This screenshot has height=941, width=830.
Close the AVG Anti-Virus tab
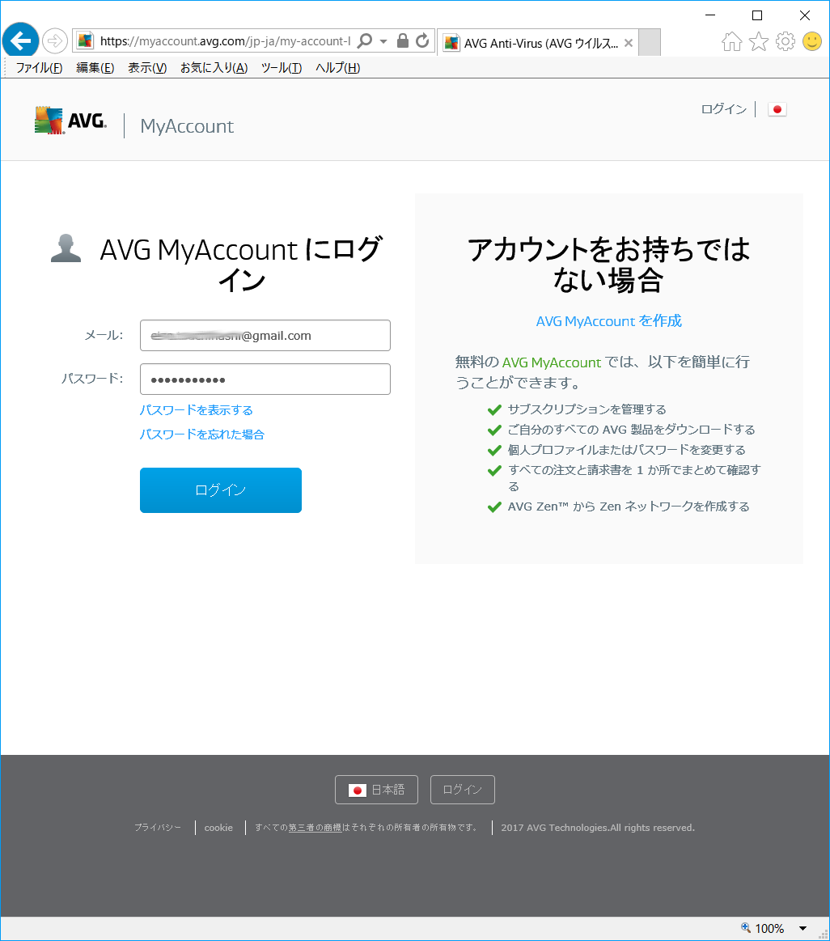coord(629,43)
